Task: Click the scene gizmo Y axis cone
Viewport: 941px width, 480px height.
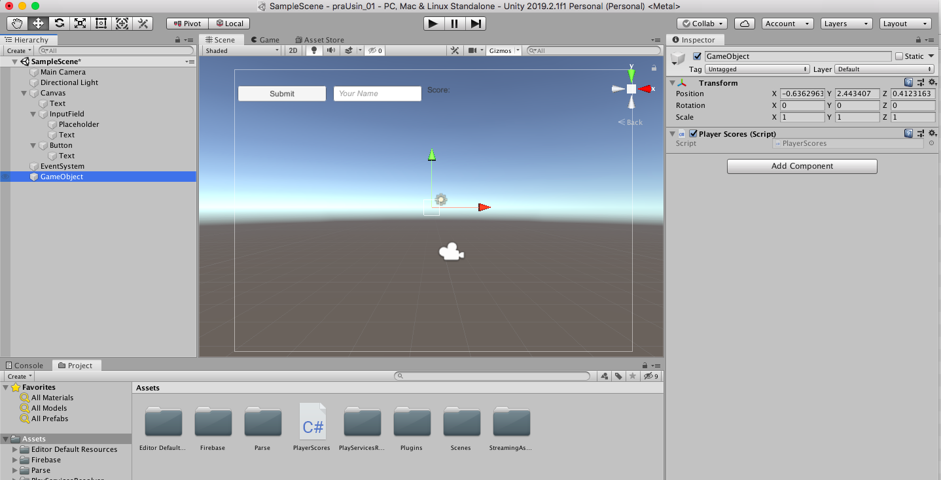Action: (631, 75)
